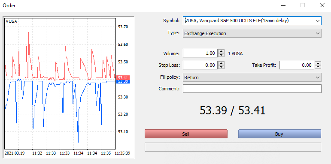
Task: Decrease Stop Loss with the down arrow
Action: tap(221, 67)
